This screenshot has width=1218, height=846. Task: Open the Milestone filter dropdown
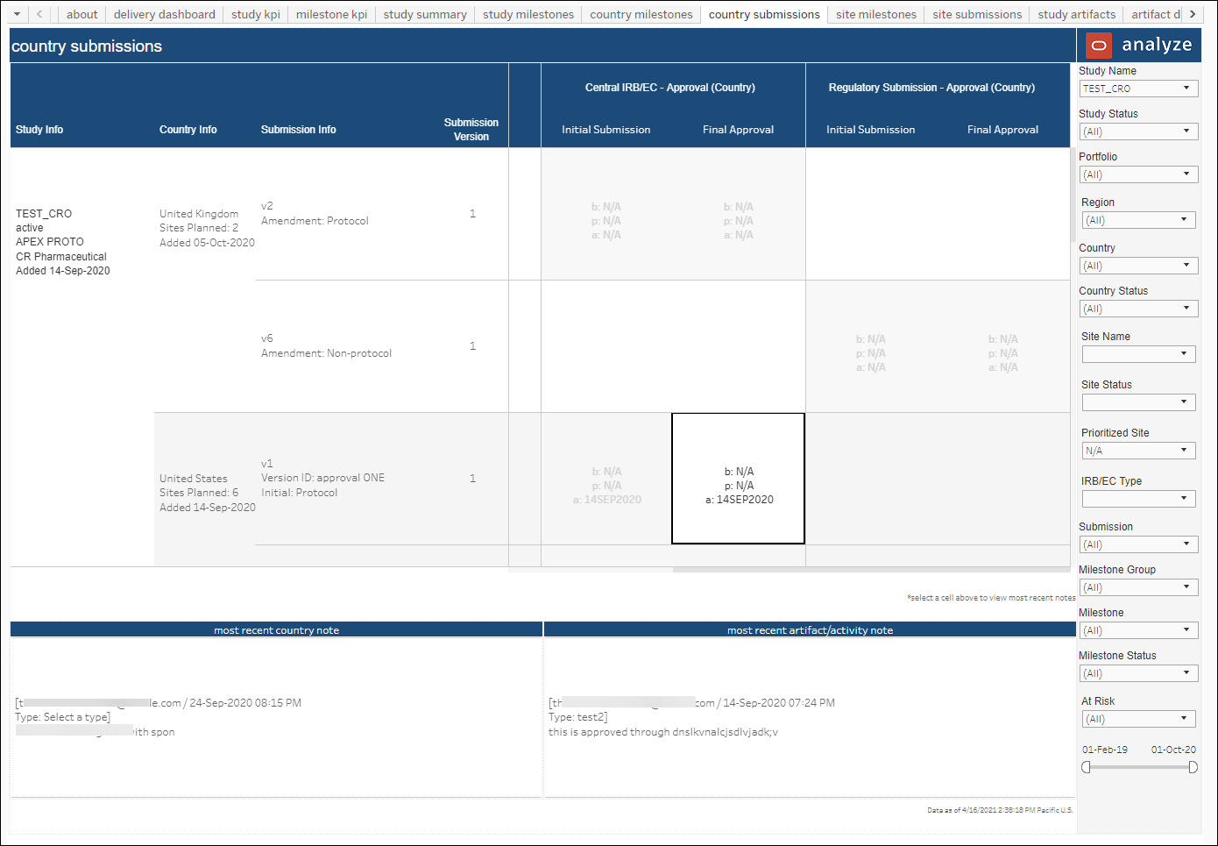coord(1138,630)
